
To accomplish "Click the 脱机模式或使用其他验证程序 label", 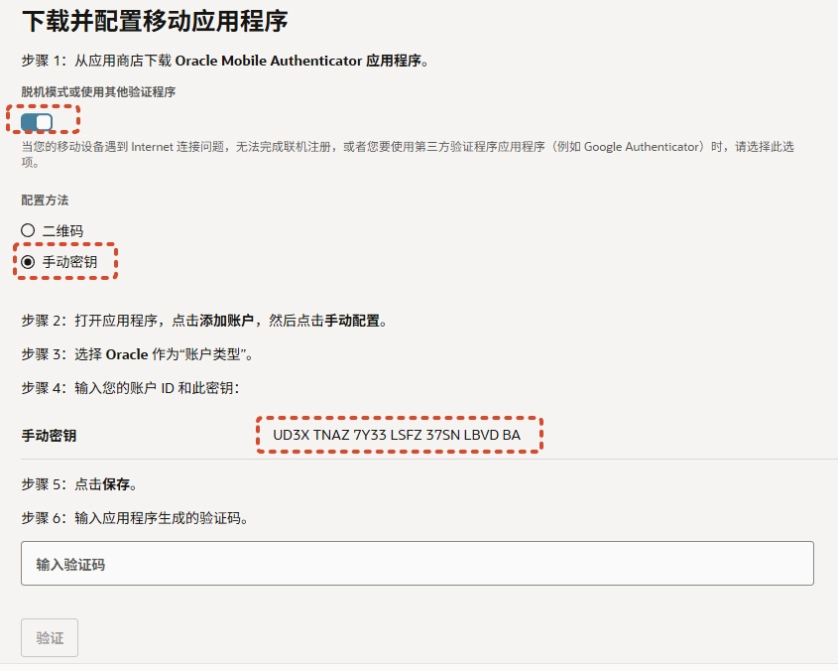I will click(98, 91).
